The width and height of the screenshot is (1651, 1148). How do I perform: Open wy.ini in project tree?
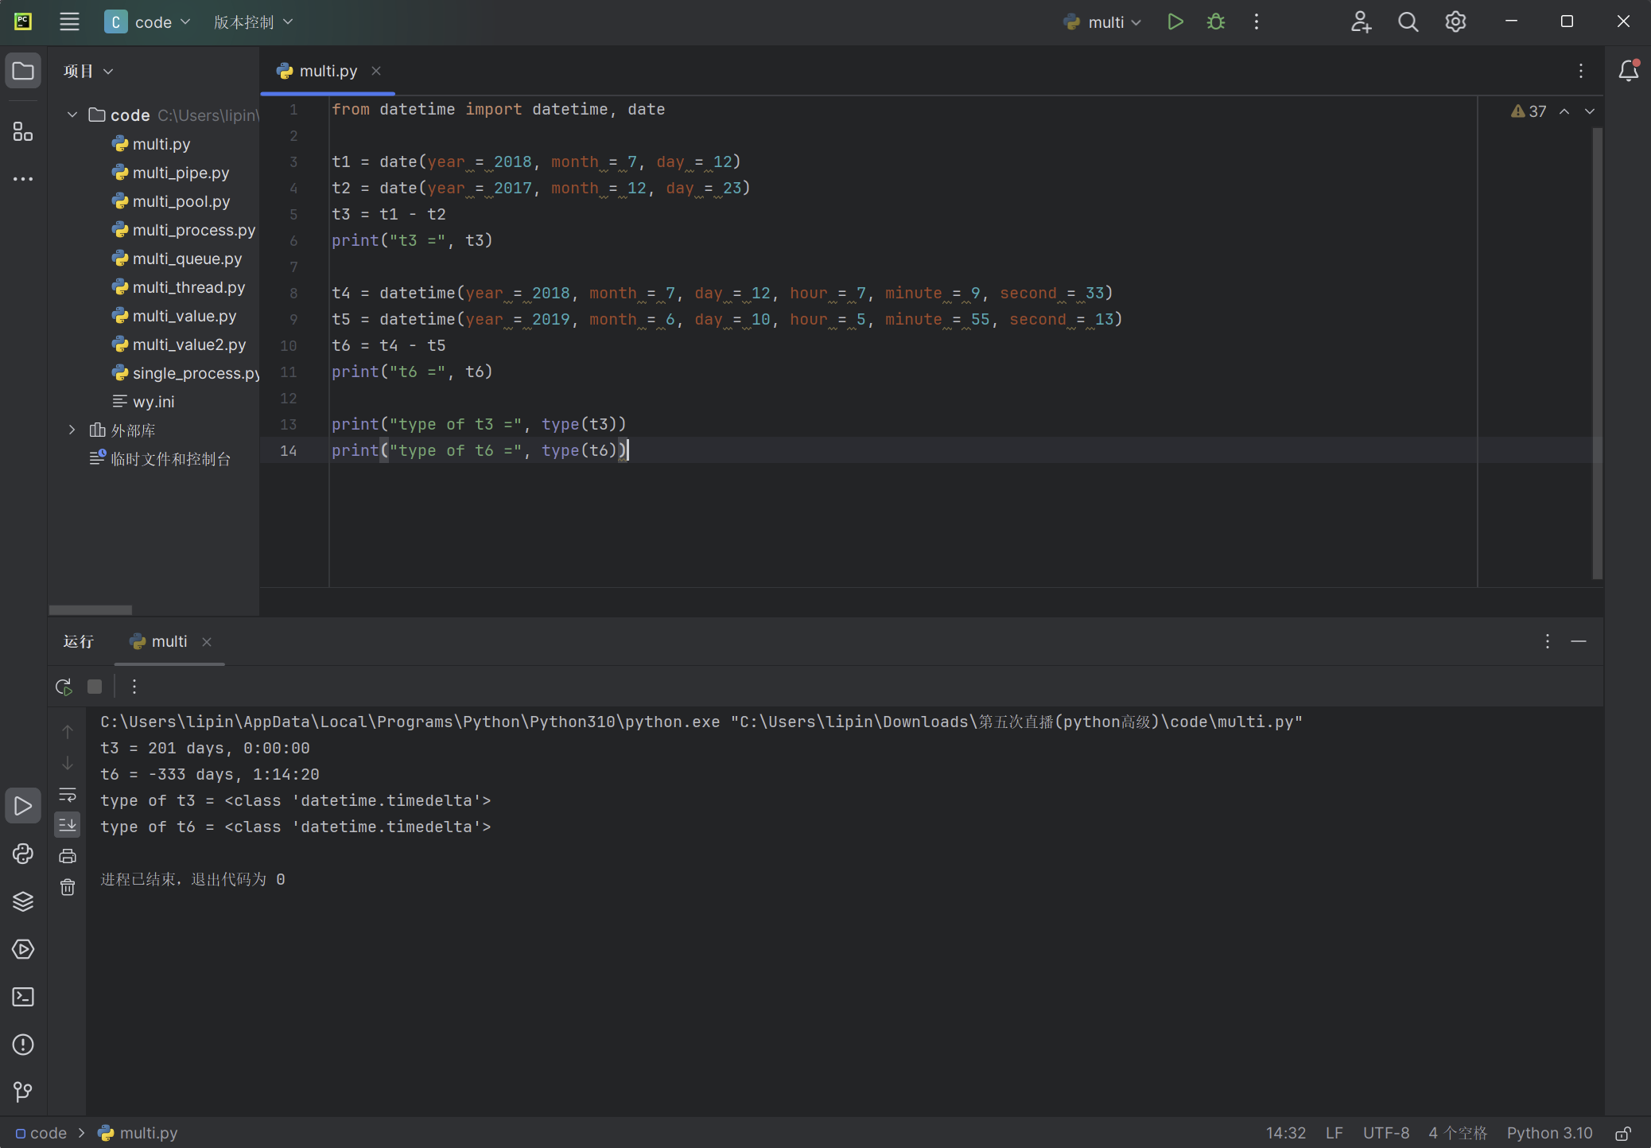[x=143, y=402]
